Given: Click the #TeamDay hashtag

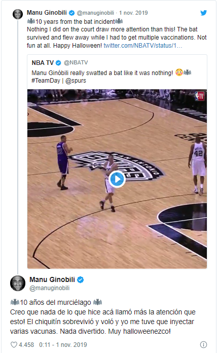Looking at the screenshot, I should click(46, 81).
